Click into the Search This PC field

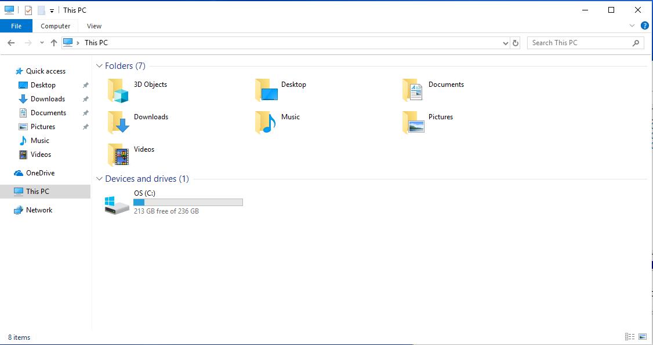(580, 43)
